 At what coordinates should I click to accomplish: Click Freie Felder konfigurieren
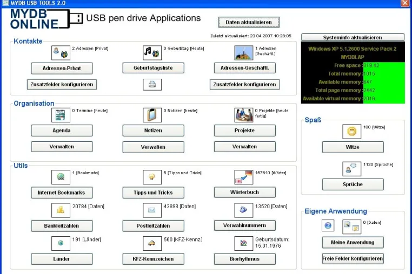coord(353,258)
